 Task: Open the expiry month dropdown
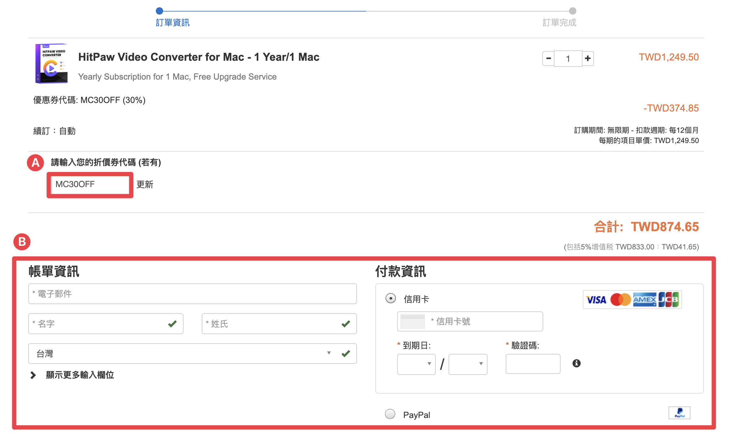416,364
